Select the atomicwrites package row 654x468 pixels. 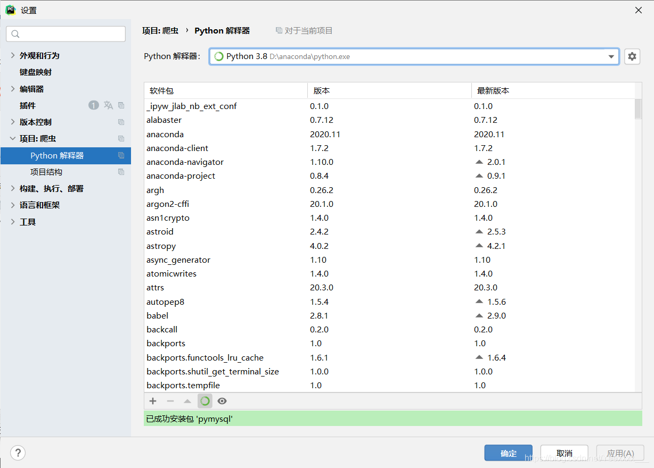(389, 273)
